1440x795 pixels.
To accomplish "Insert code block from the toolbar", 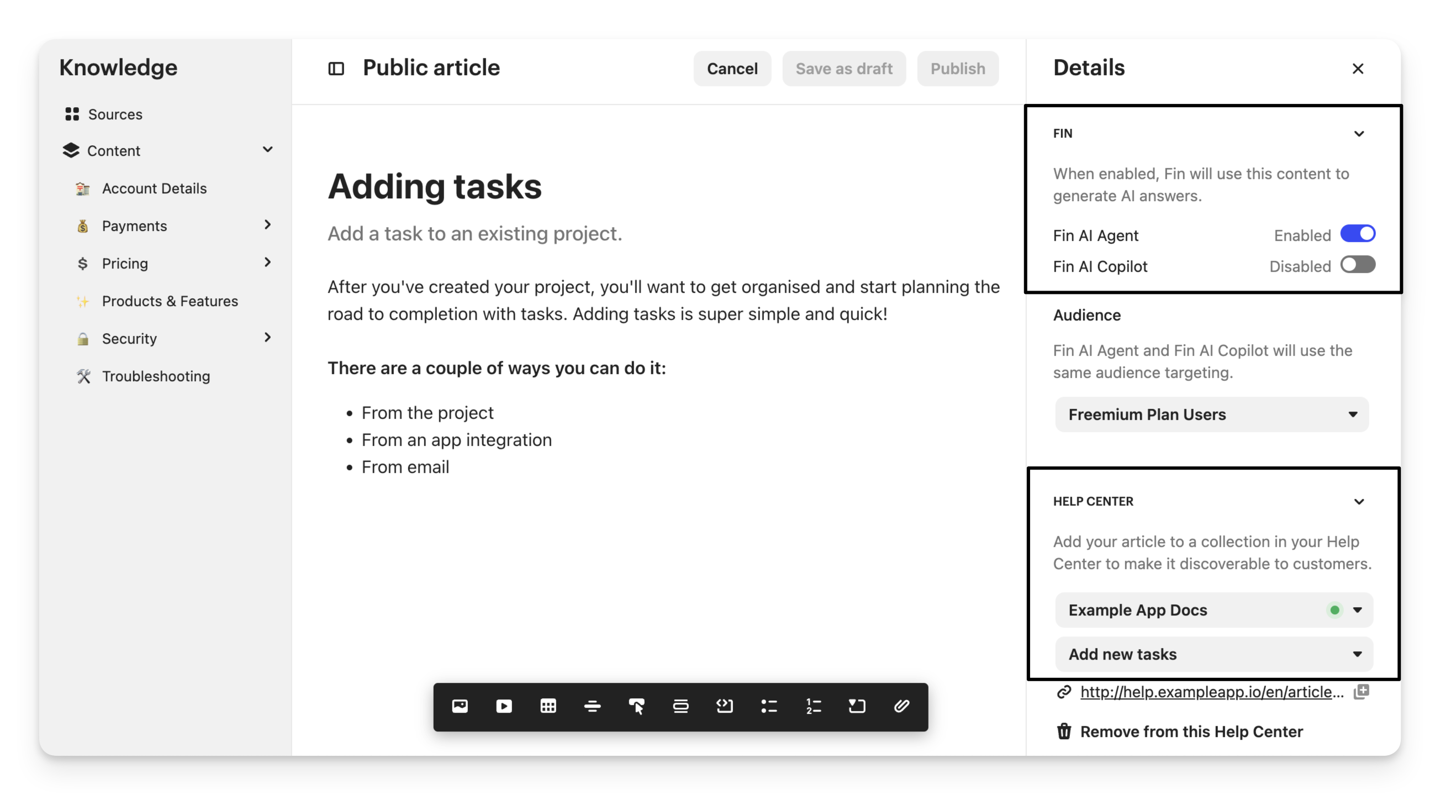I will point(725,706).
